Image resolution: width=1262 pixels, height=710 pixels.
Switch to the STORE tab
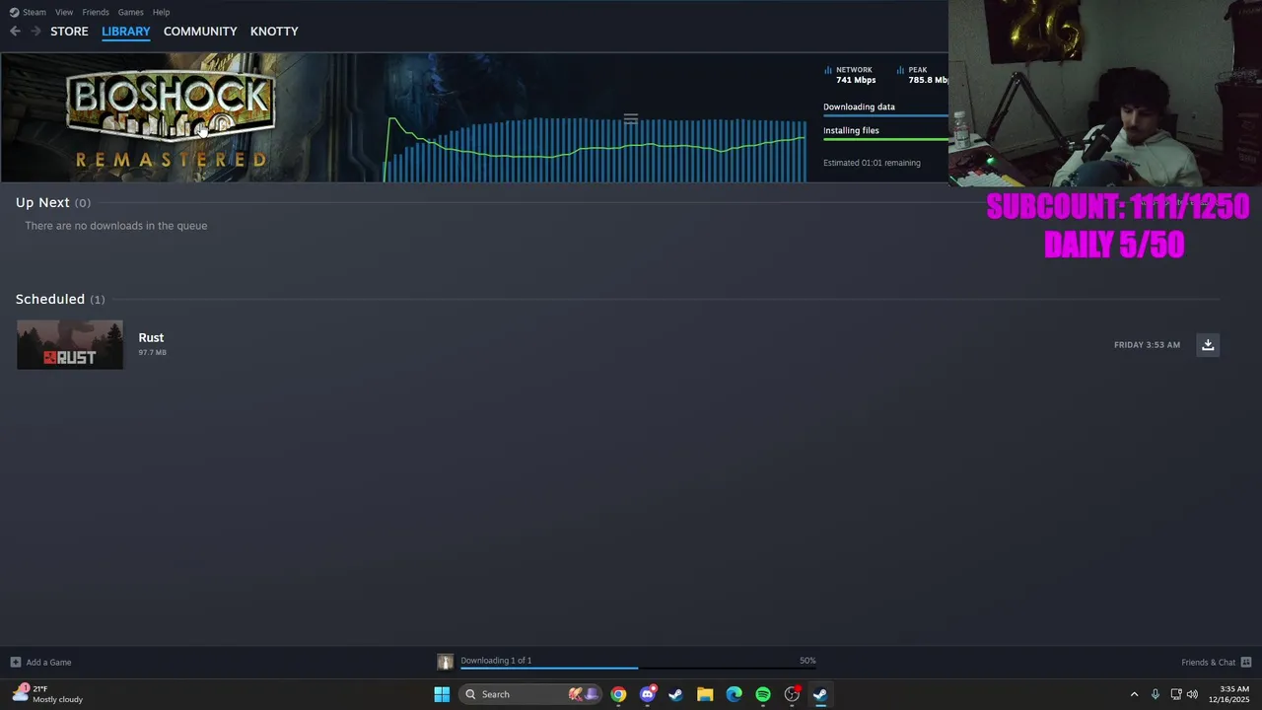coord(69,32)
